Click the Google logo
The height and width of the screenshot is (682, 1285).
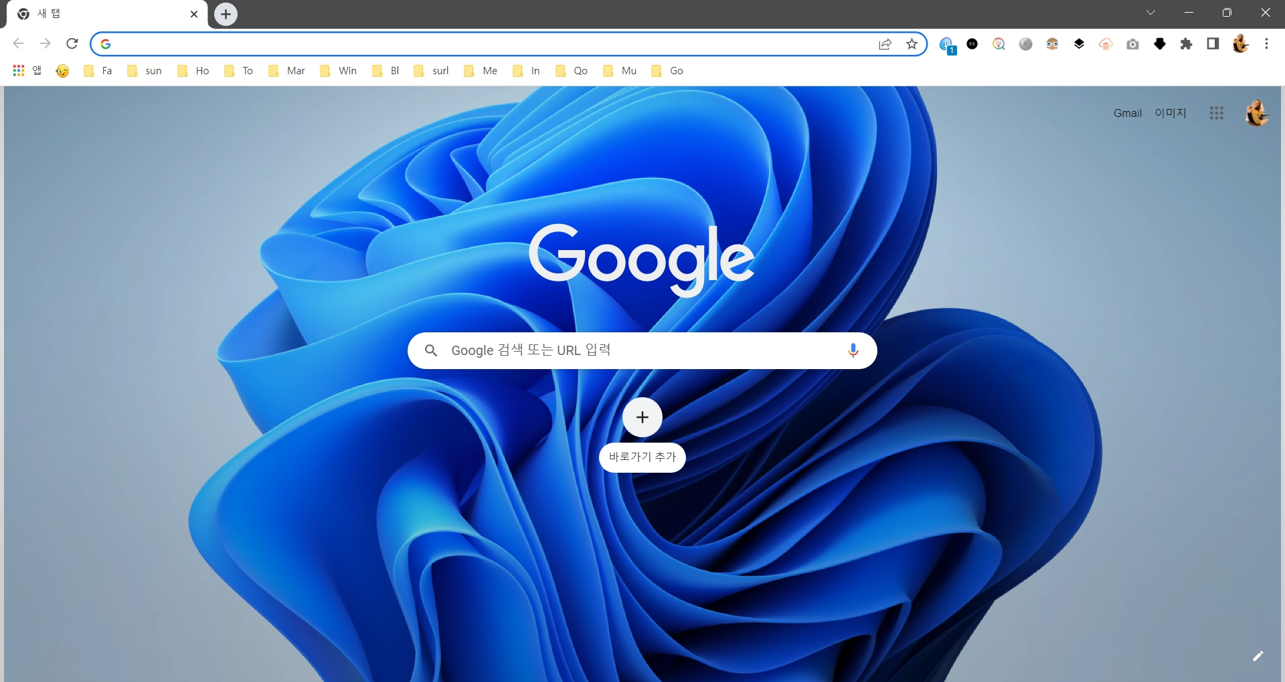pyautogui.click(x=641, y=259)
